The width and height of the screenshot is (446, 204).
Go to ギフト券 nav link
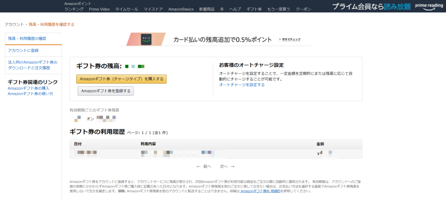(x=254, y=9)
